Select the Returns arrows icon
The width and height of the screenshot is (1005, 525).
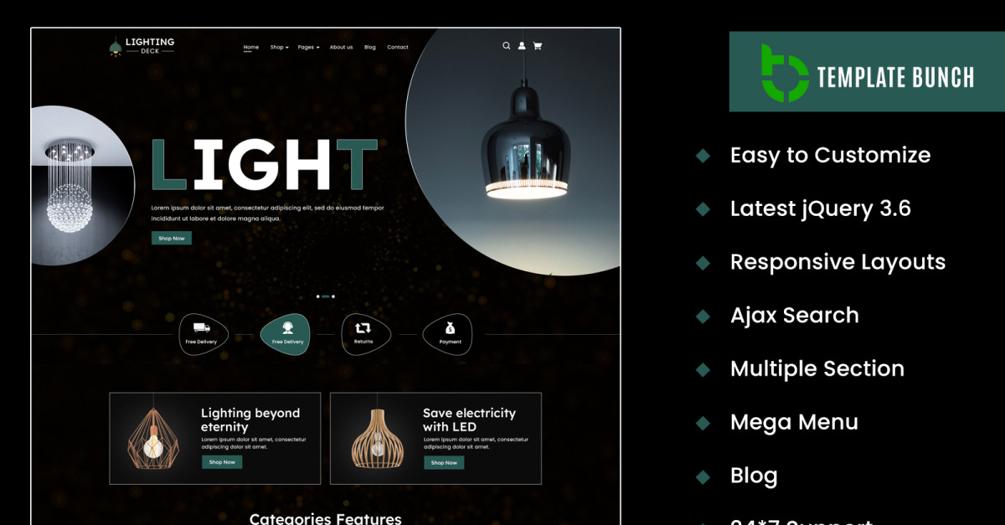(363, 328)
